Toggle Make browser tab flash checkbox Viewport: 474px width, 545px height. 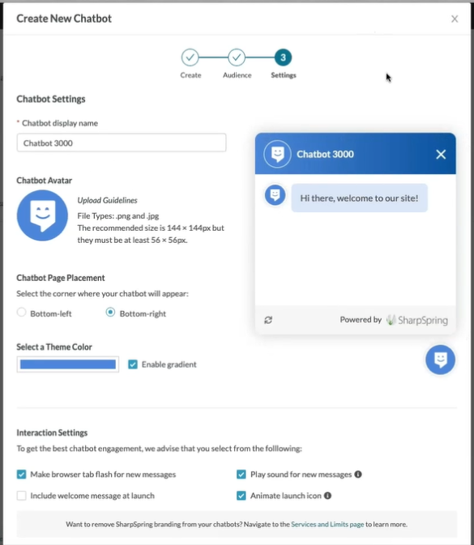pos(22,475)
